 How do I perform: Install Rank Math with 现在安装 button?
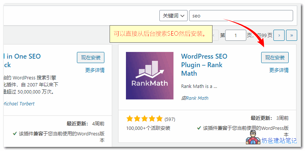tap(275, 58)
